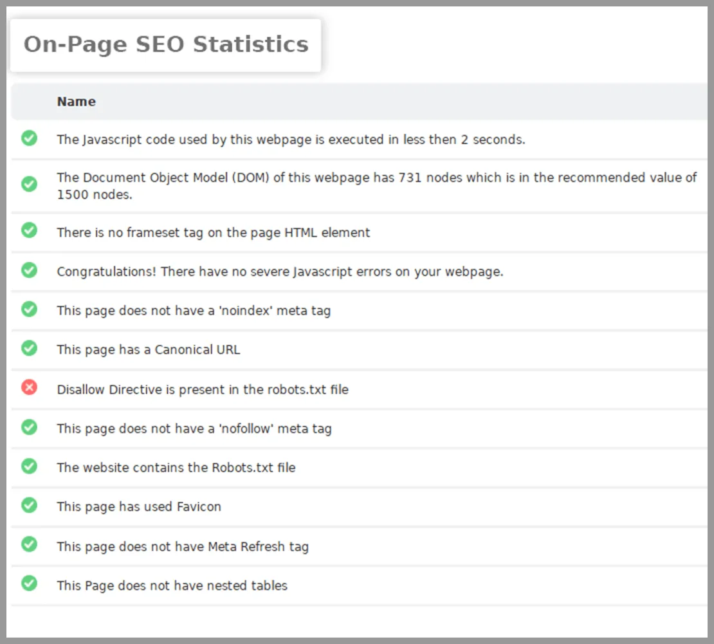
Task: Click green check icon beside 'nofollow' meta tag row
Action: pos(29,427)
